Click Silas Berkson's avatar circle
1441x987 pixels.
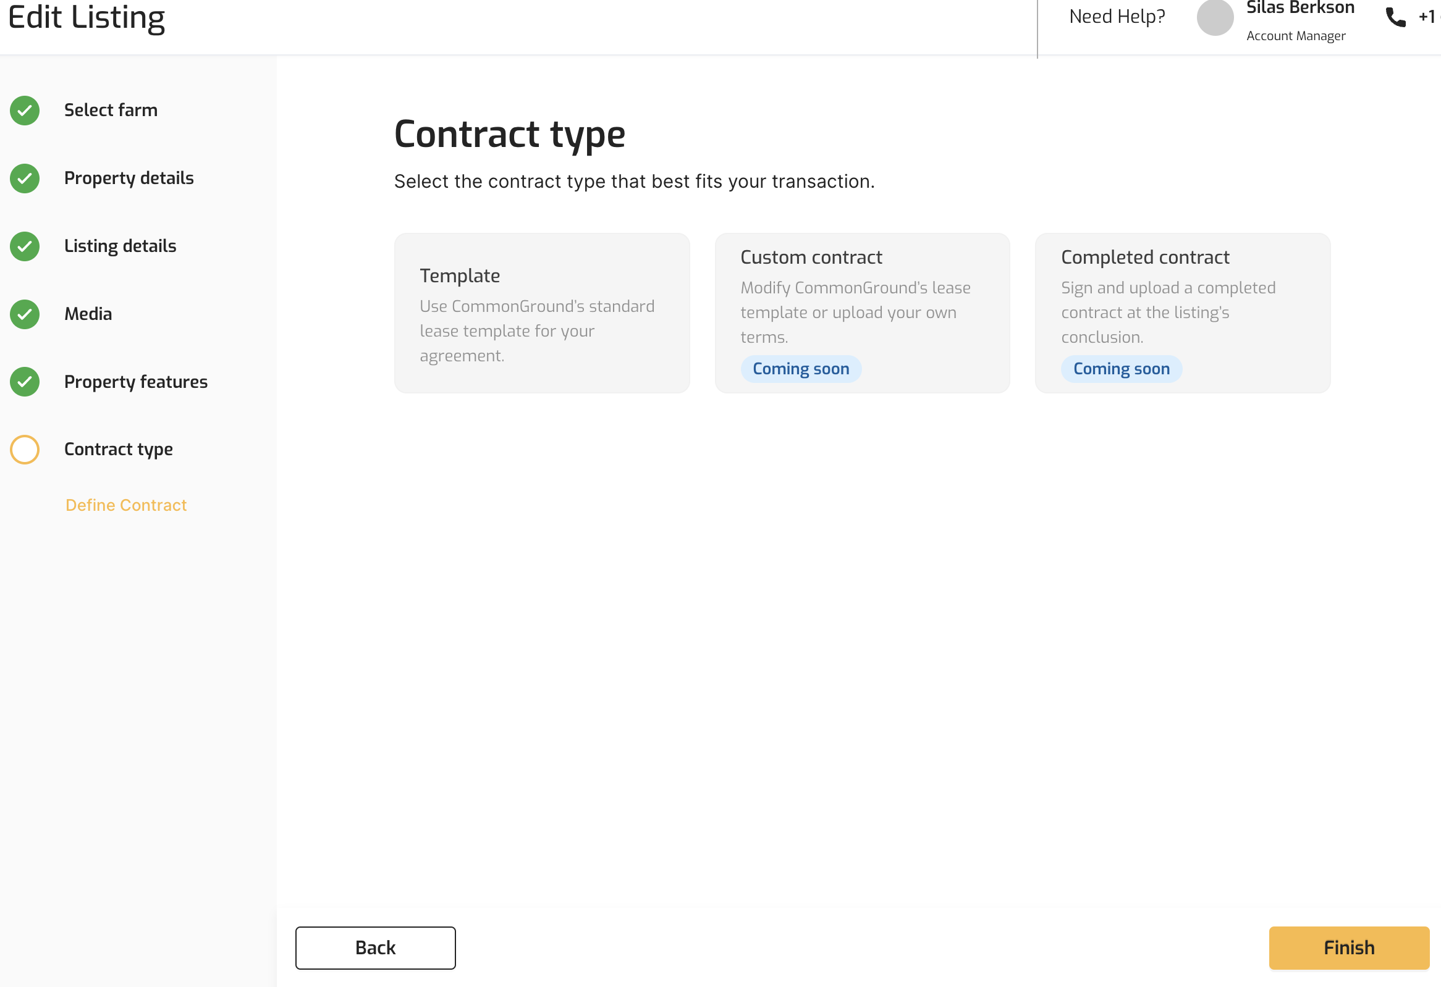pos(1215,17)
